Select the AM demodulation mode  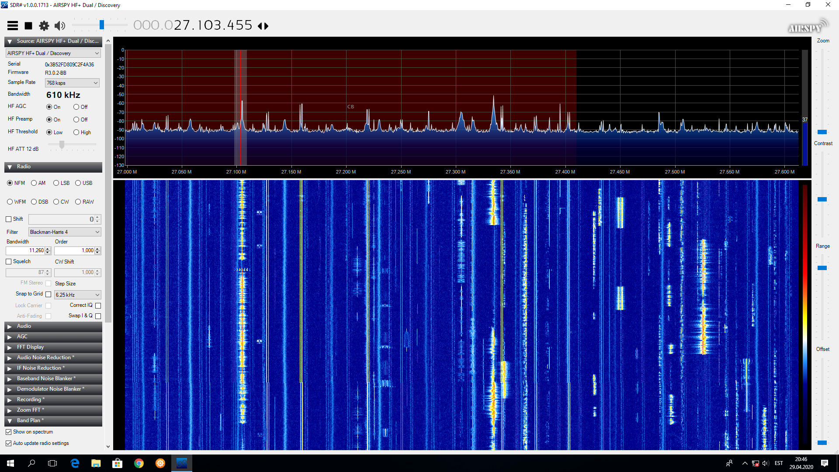(x=34, y=183)
